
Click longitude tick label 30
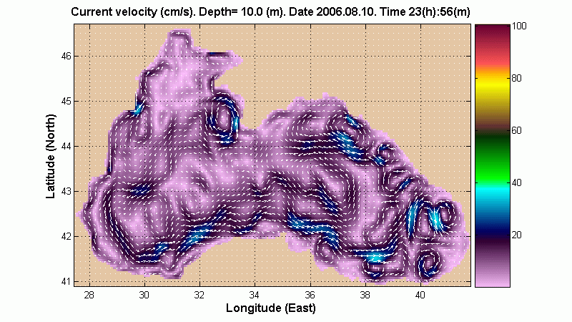[x=144, y=295]
